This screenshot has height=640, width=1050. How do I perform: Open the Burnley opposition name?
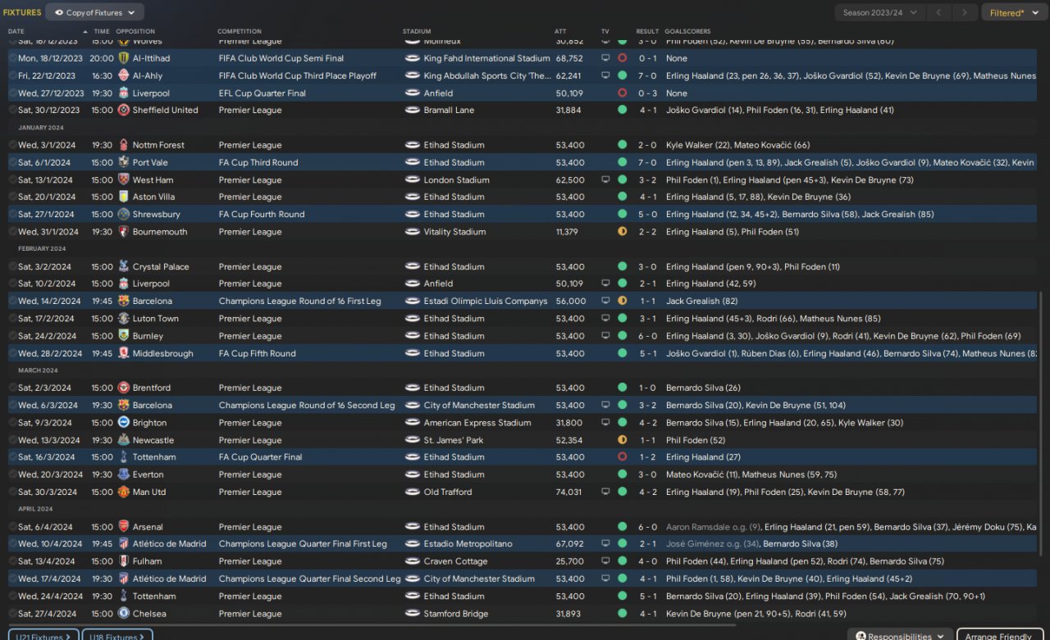coord(148,336)
